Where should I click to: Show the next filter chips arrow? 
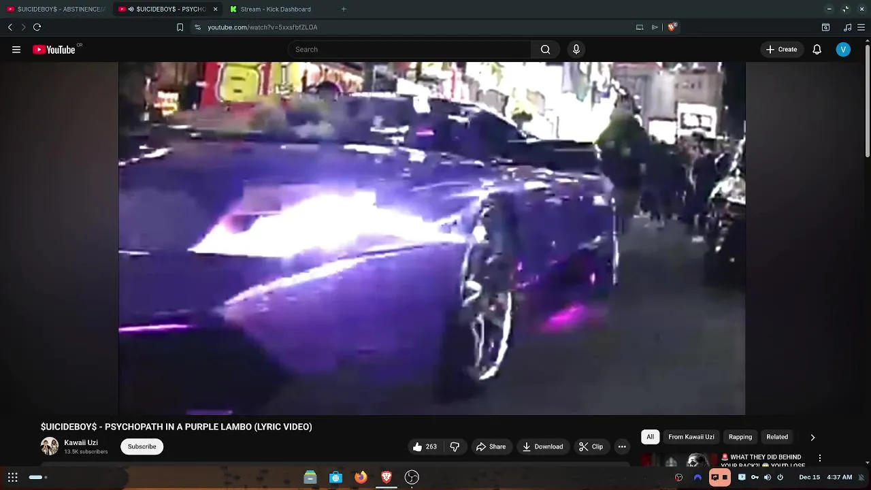[812, 438]
